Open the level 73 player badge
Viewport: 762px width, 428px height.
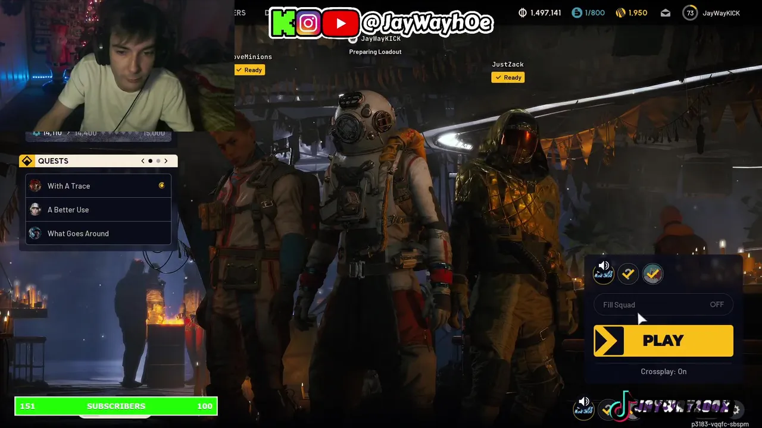[690, 12]
